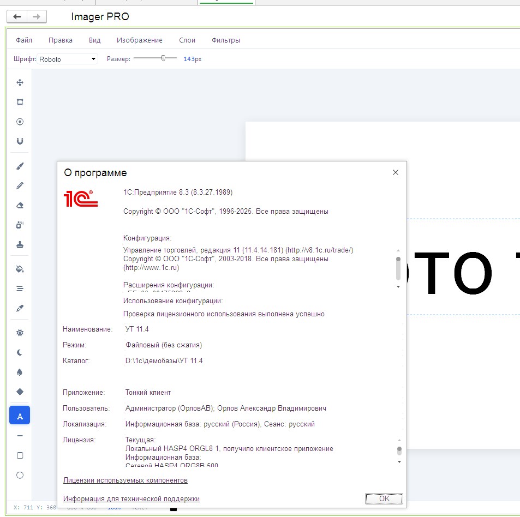The image size is (520, 517).
Task: Open the Правка menu
Action: 61,40
